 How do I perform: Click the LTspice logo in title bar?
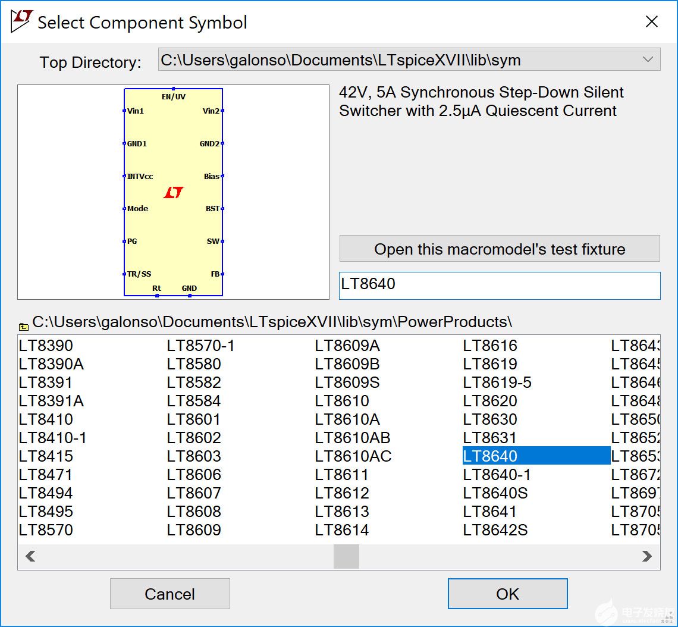(21, 22)
